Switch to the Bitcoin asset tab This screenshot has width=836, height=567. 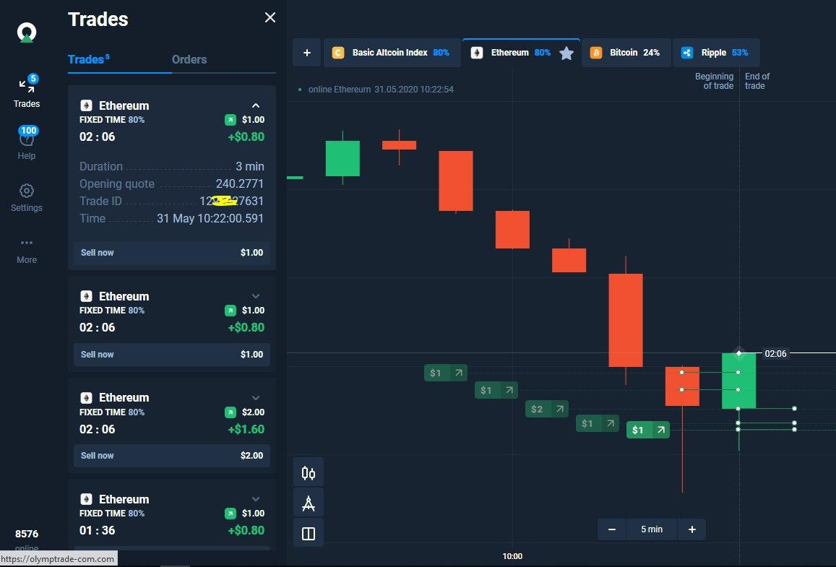click(x=626, y=52)
